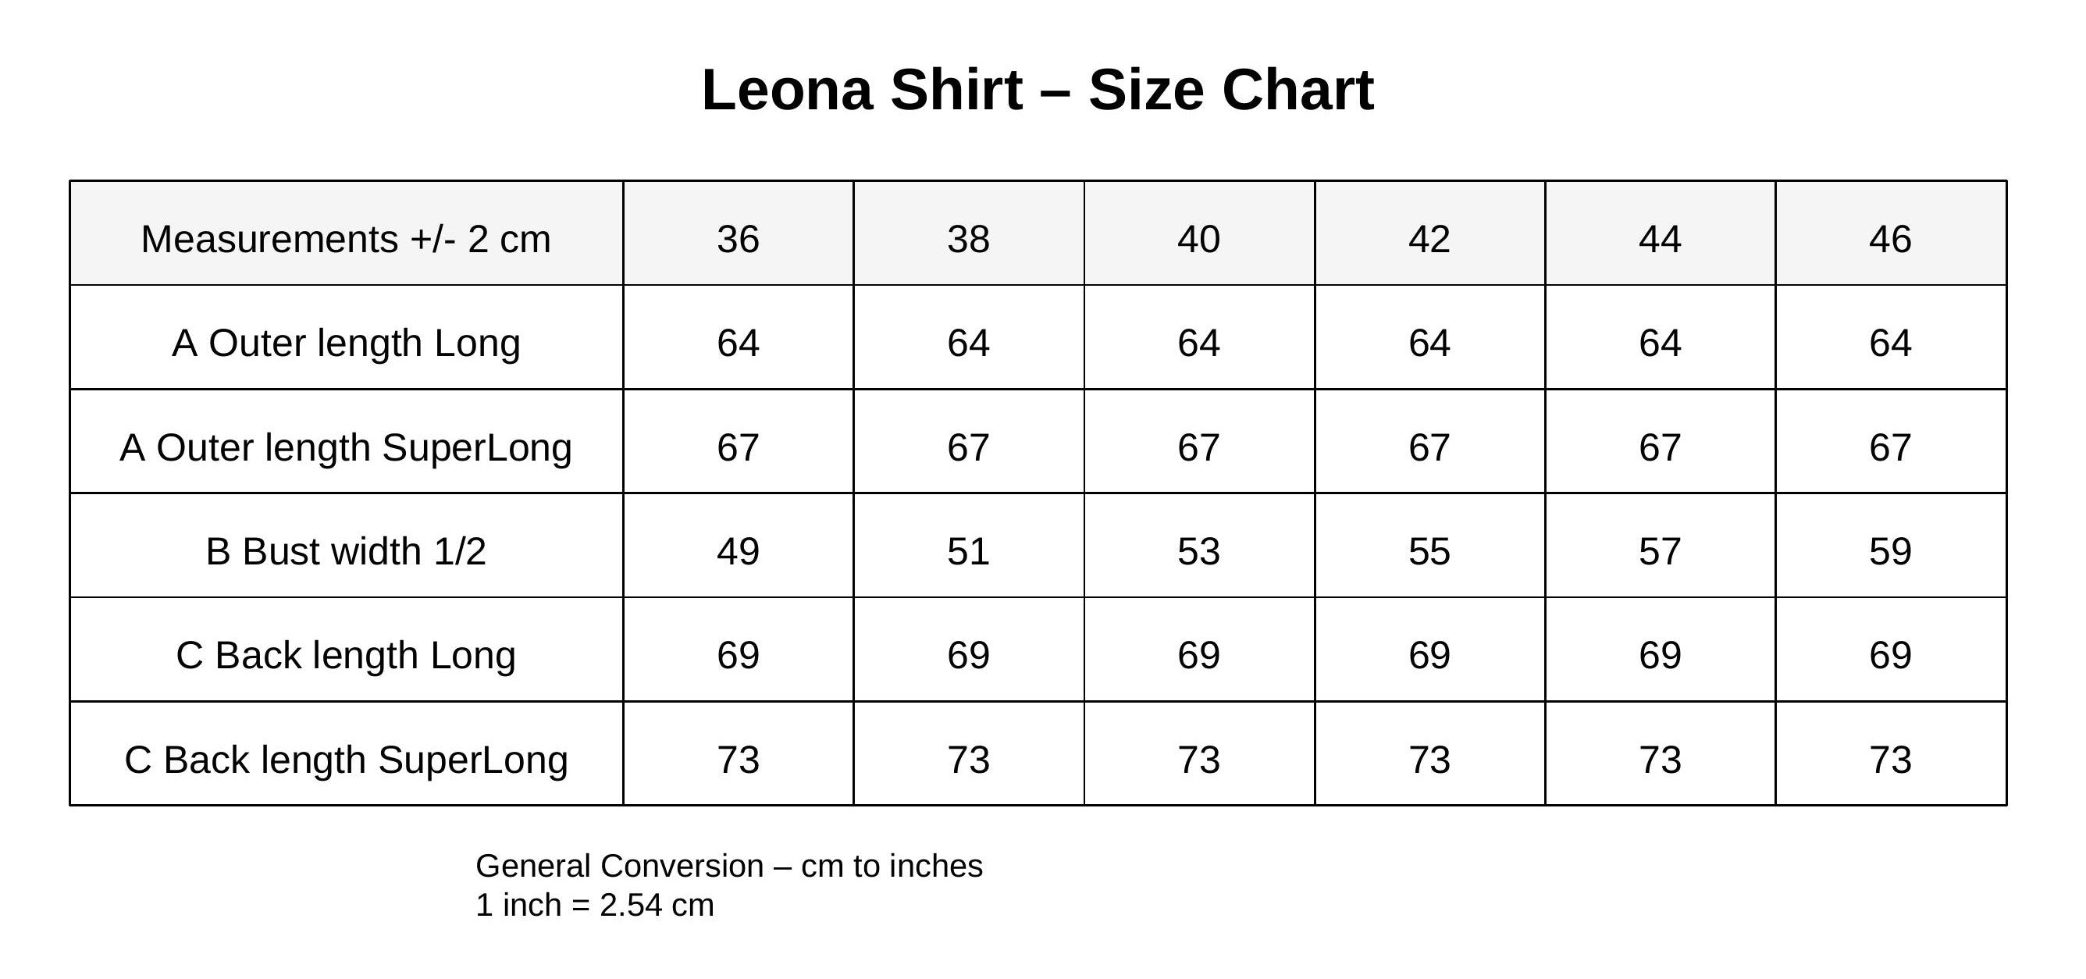2086x979 pixels.
Task: Select the size 44 column header
Action: coord(1660,239)
